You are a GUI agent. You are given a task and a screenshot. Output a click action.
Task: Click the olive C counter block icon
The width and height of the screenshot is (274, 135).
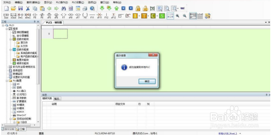click(x=153, y=16)
